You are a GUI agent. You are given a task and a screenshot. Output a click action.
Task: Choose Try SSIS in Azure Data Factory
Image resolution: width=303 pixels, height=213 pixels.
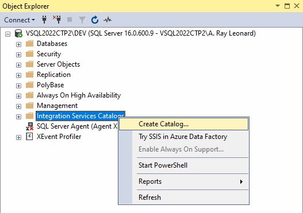pos(183,137)
